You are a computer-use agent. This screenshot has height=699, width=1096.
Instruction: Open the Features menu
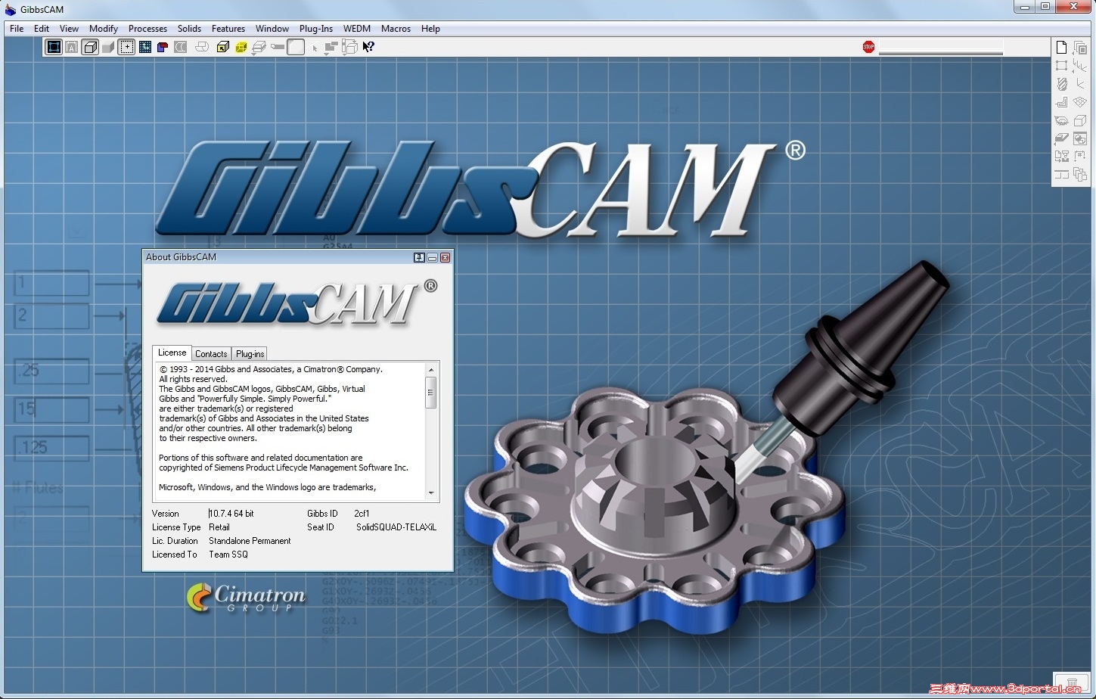click(228, 29)
